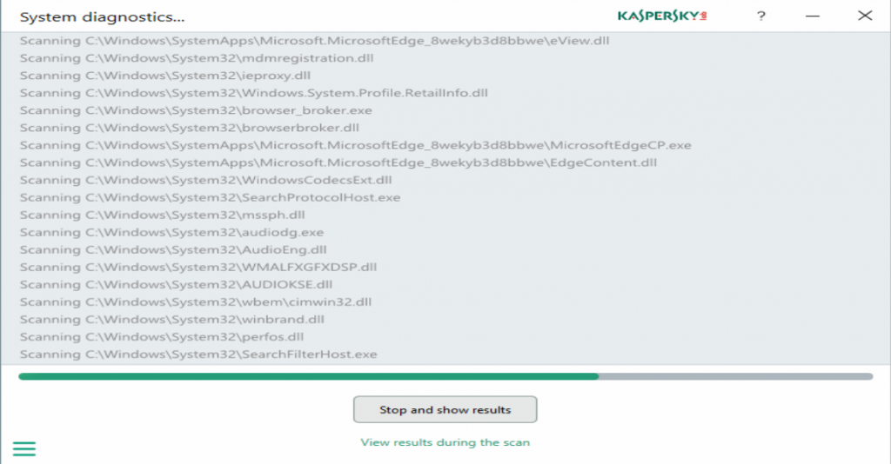Select the SearchFilterHost.exe scanning line

pos(198,355)
